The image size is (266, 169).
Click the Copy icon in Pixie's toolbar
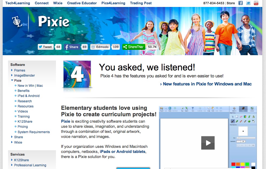(x=209, y=108)
